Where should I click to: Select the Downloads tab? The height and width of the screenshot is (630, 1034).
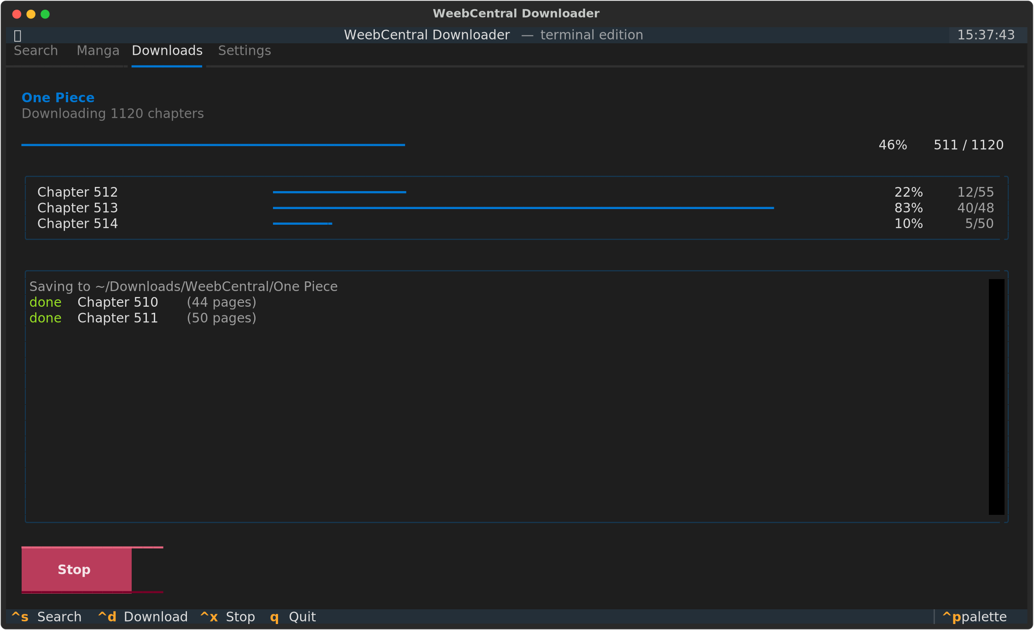tap(167, 51)
